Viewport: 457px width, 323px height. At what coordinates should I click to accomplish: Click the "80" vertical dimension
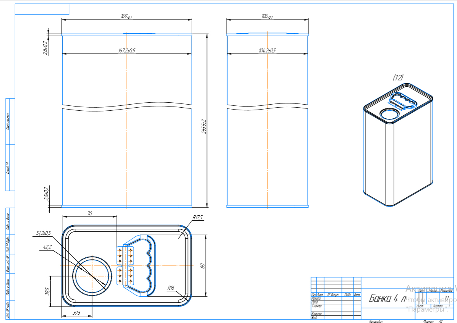(203, 266)
